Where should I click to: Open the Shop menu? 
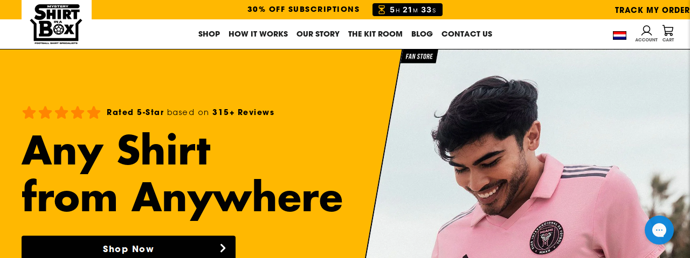pyautogui.click(x=209, y=34)
